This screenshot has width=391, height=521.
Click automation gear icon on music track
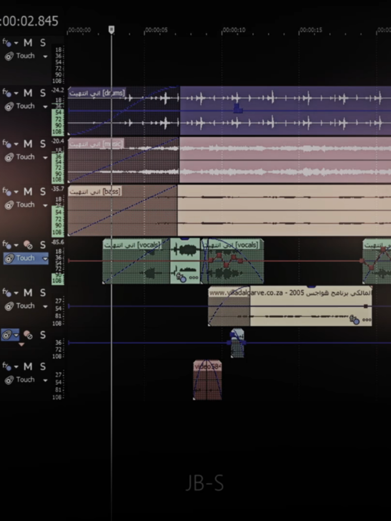tap(9, 157)
